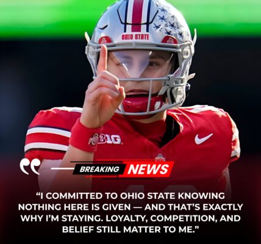The height and width of the screenshot is (244, 261).
Task: Click the line "WHY I'M STAYING. LOYALTY, COMPETITION"
Action: click(x=130, y=218)
